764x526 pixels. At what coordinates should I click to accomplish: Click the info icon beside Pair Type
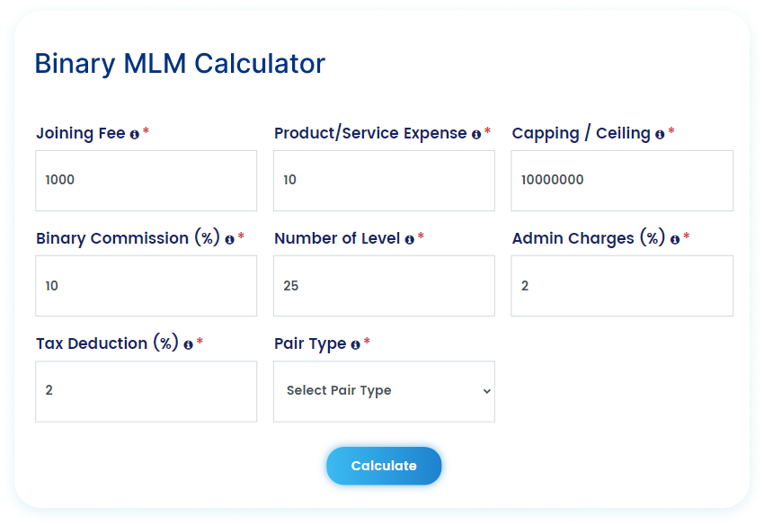tap(355, 345)
